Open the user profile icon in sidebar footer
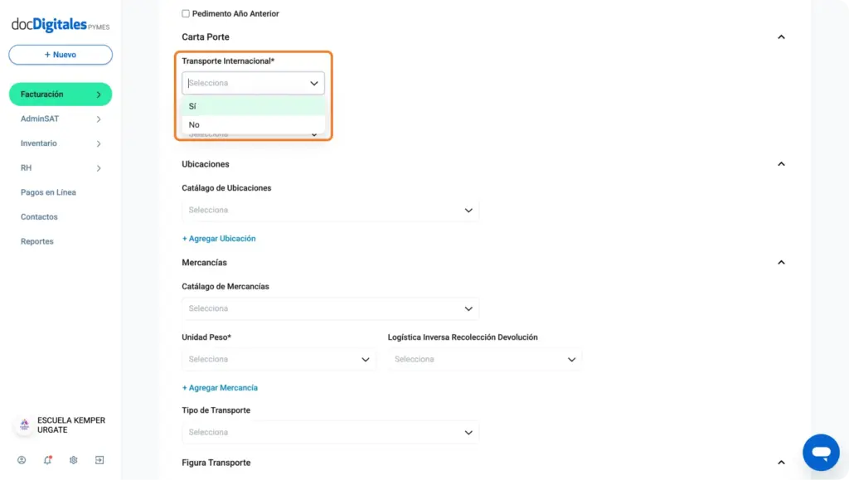 click(x=22, y=460)
